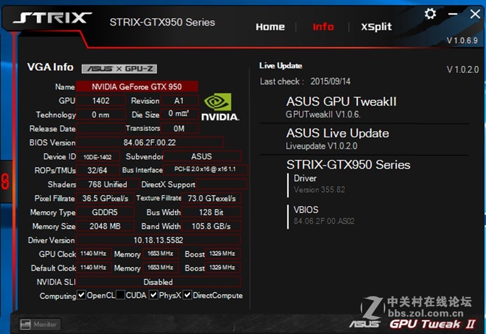Click the Subvendor value ASUS
486x334 pixels.
click(202, 156)
